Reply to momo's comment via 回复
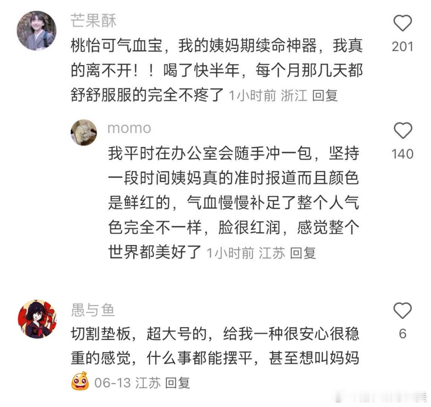Screen dimensions: 431x407 (x=303, y=253)
